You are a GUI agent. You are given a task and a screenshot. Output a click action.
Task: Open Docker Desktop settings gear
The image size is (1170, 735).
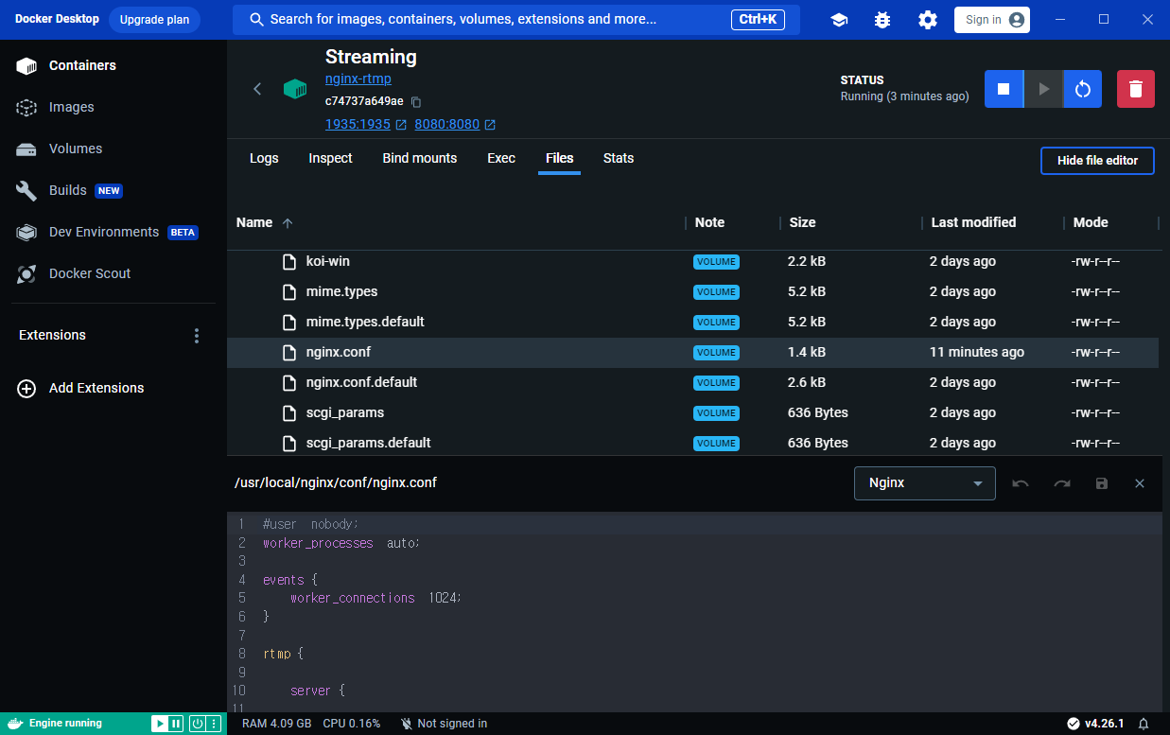tap(928, 20)
